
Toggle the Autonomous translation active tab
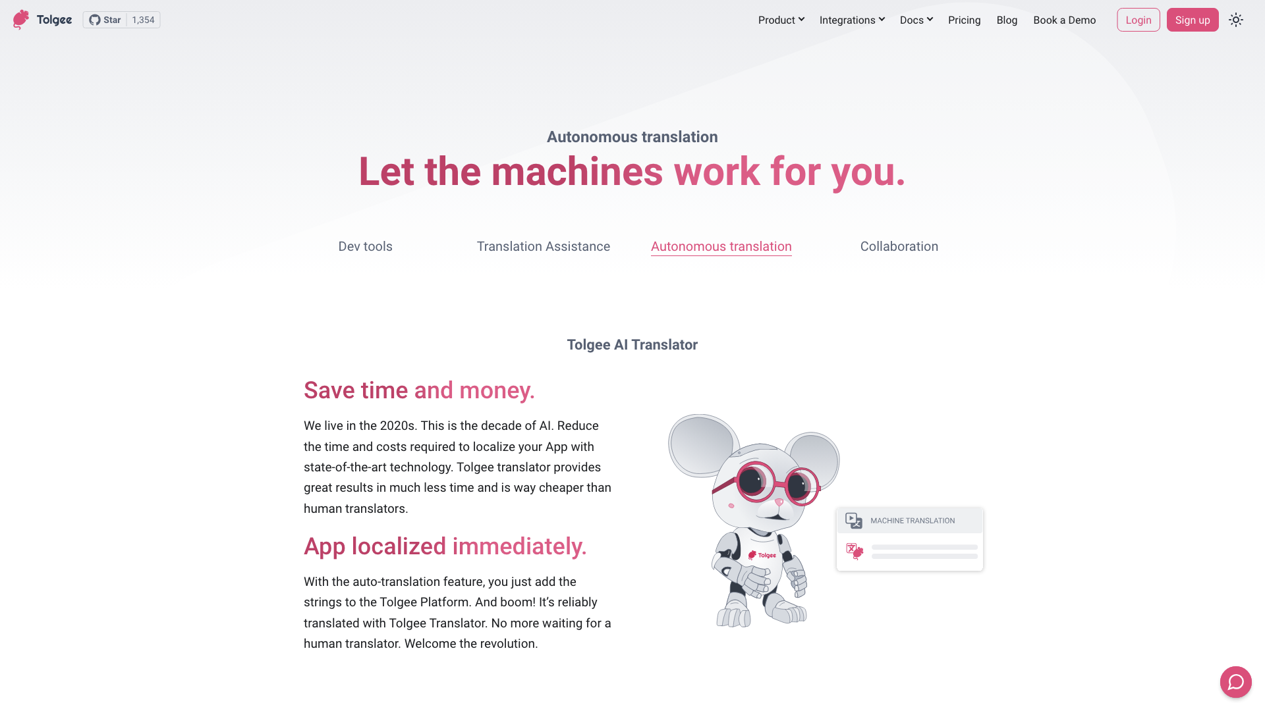[x=721, y=247]
